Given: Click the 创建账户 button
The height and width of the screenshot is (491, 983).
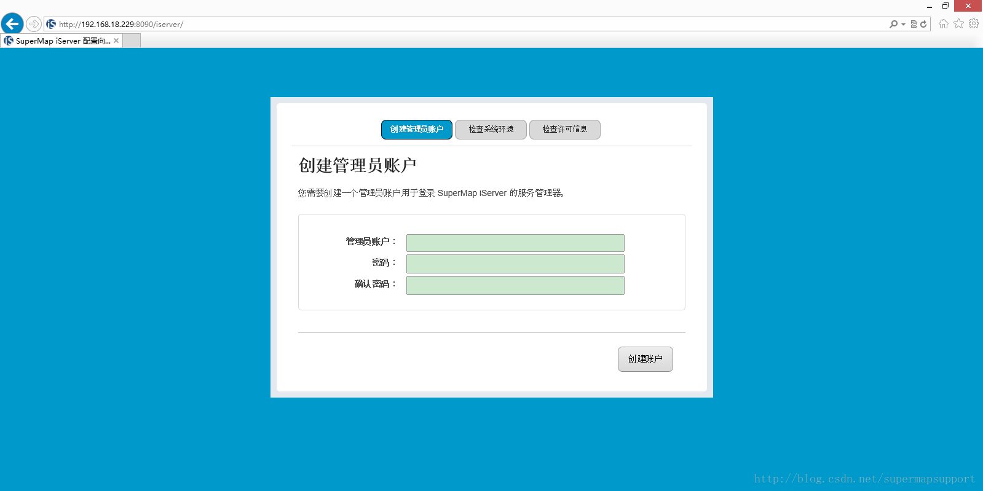Looking at the screenshot, I should coord(645,359).
